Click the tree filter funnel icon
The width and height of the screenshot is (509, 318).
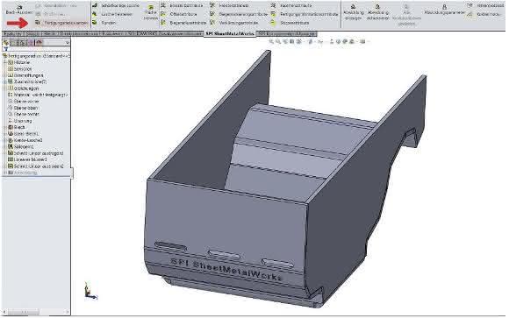point(5,49)
